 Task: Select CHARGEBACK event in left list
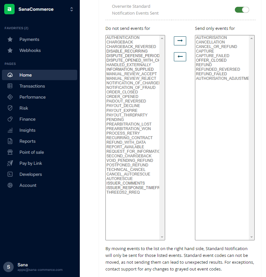tap(120, 42)
